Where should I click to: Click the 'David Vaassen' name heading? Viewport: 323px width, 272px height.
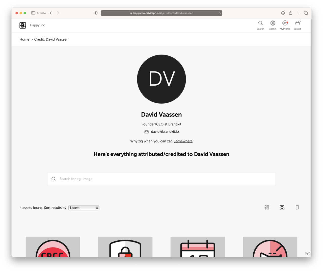pyautogui.click(x=161, y=115)
